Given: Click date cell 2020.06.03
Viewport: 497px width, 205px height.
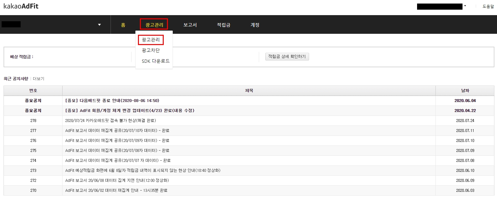Looking at the screenshot, I should (x=465, y=191).
